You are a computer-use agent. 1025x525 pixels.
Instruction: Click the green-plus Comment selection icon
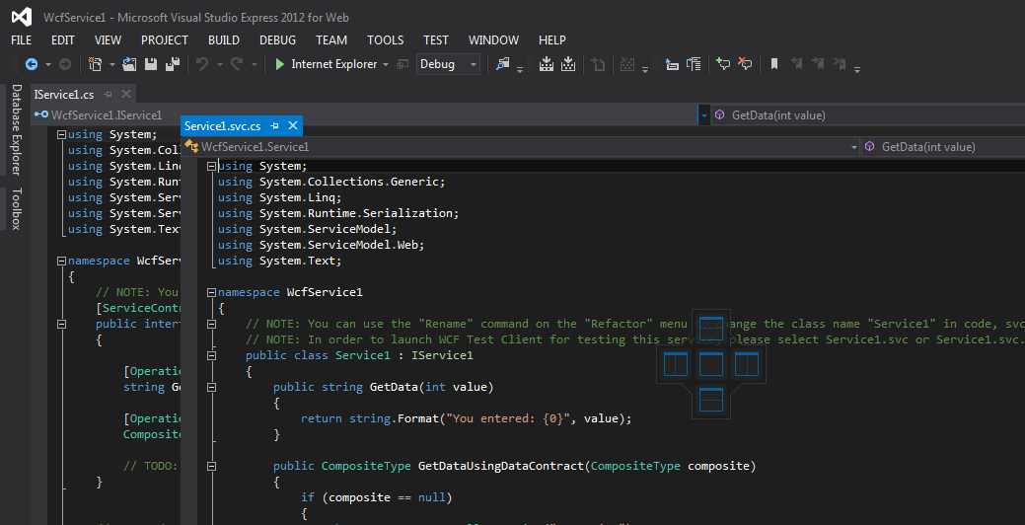click(x=722, y=64)
